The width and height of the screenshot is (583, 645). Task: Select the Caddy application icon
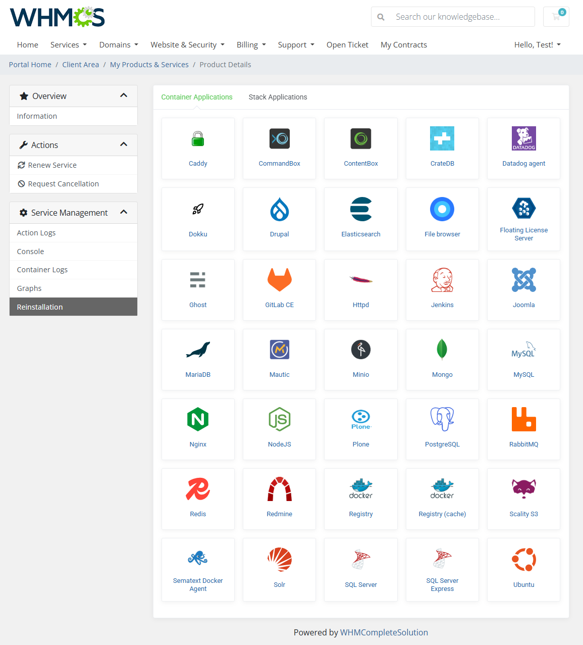coord(198,138)
